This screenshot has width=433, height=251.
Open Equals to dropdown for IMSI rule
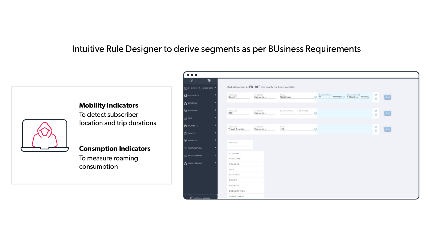264,113
